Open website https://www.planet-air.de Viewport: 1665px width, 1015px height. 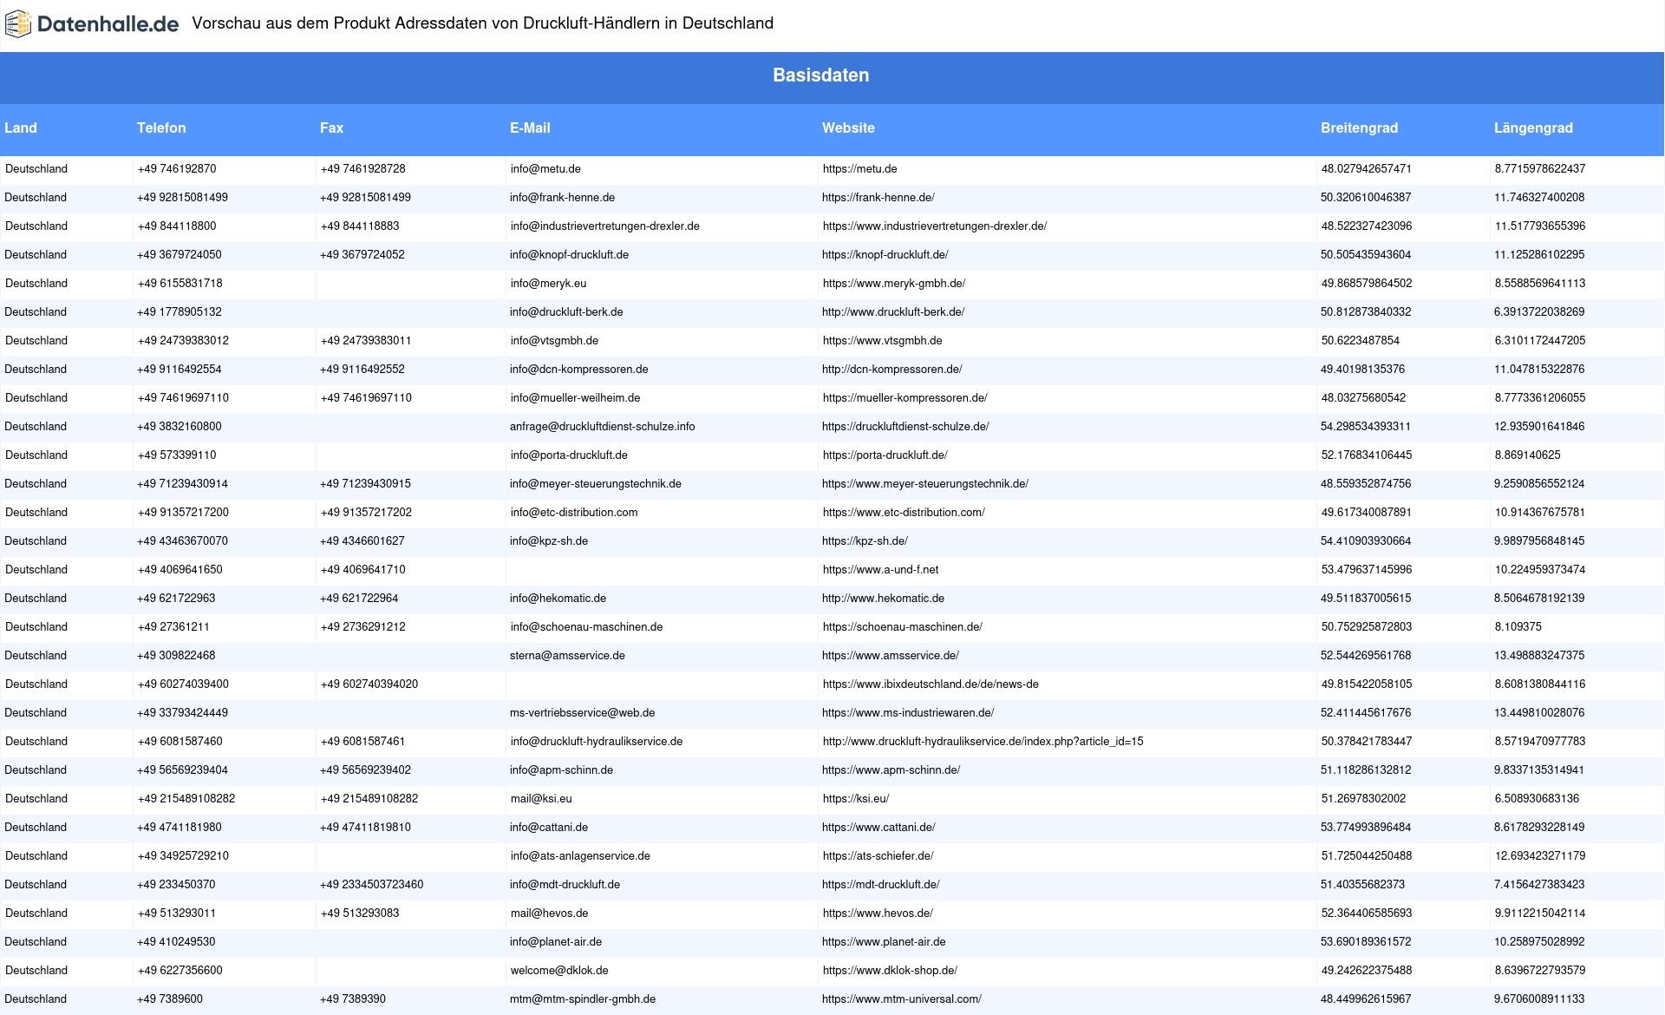click(884, 942)
